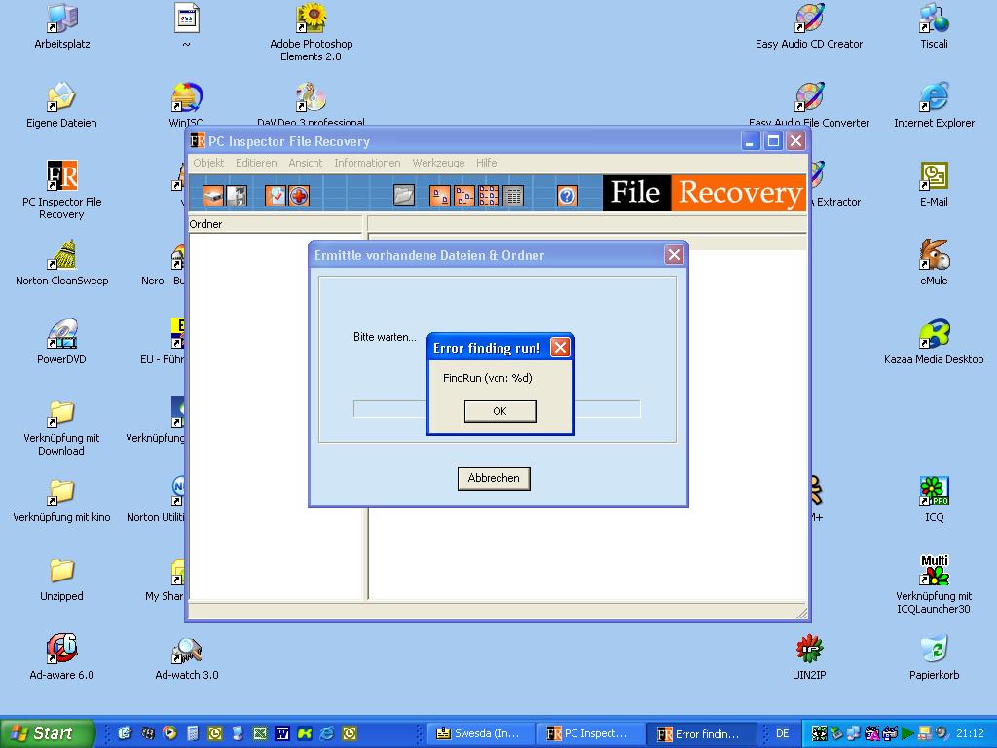The image size is (997, 748).
Task: Click the Abbrechen button
Action: click(494, 478)
